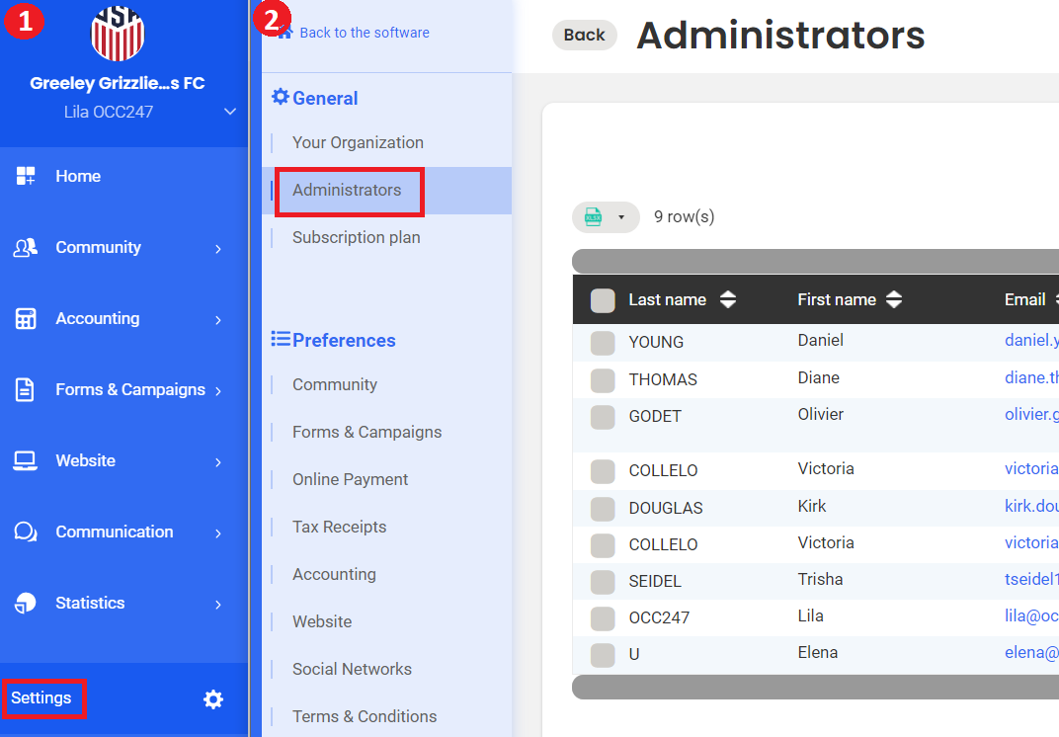This screenshot has height=737, width=1059.
Task: Click the Settings gear icon
Action: point(213,699)
